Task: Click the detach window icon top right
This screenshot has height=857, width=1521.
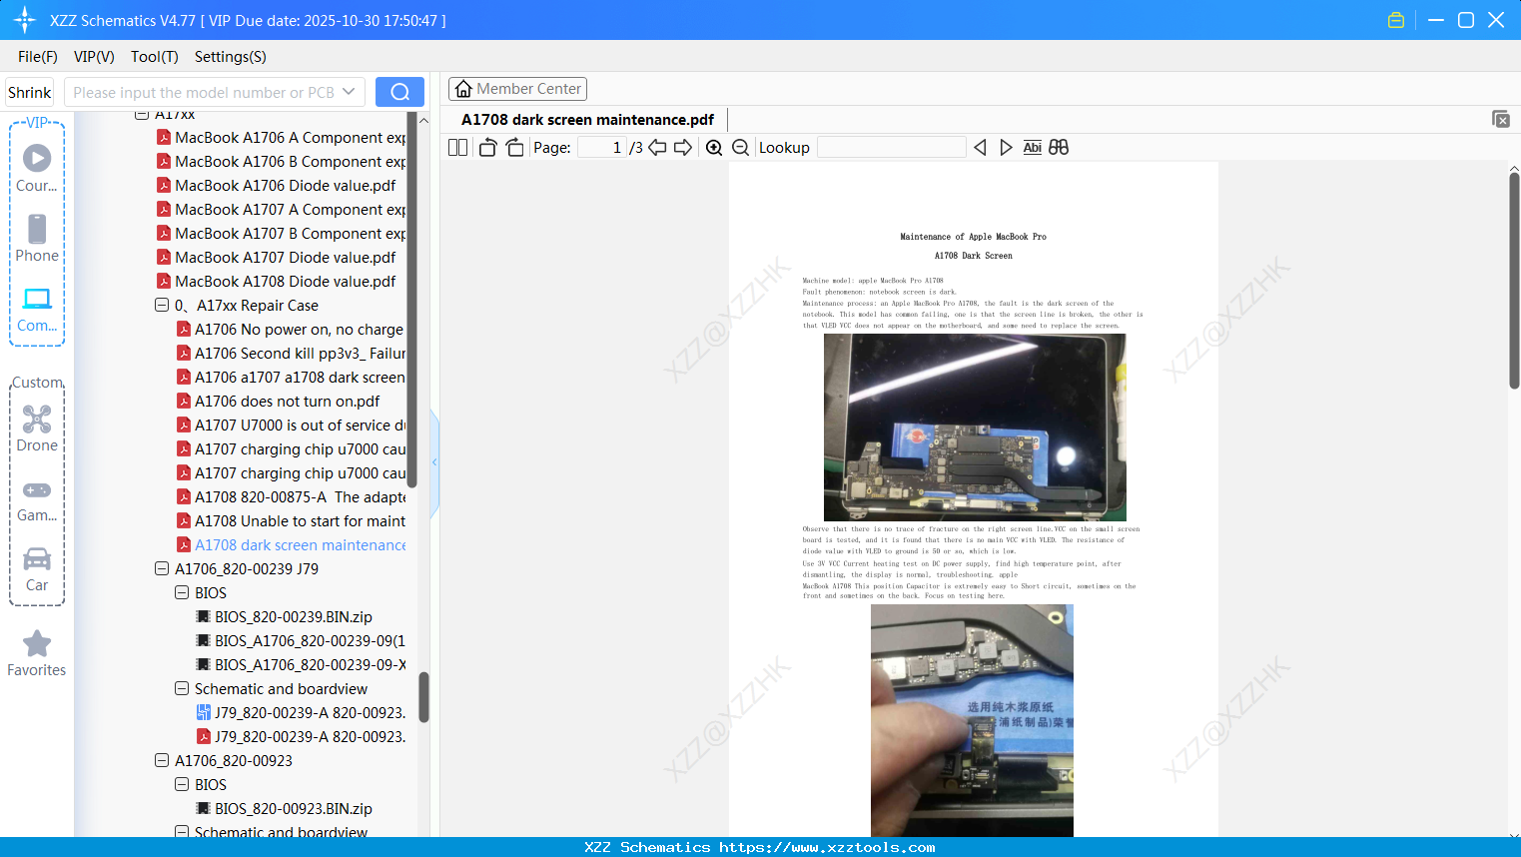Action: (x=1501, y=119)
